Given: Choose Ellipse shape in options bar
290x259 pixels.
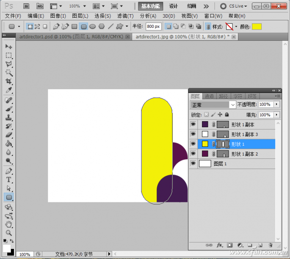Looking at the screenshot, I should click(92, 27).
